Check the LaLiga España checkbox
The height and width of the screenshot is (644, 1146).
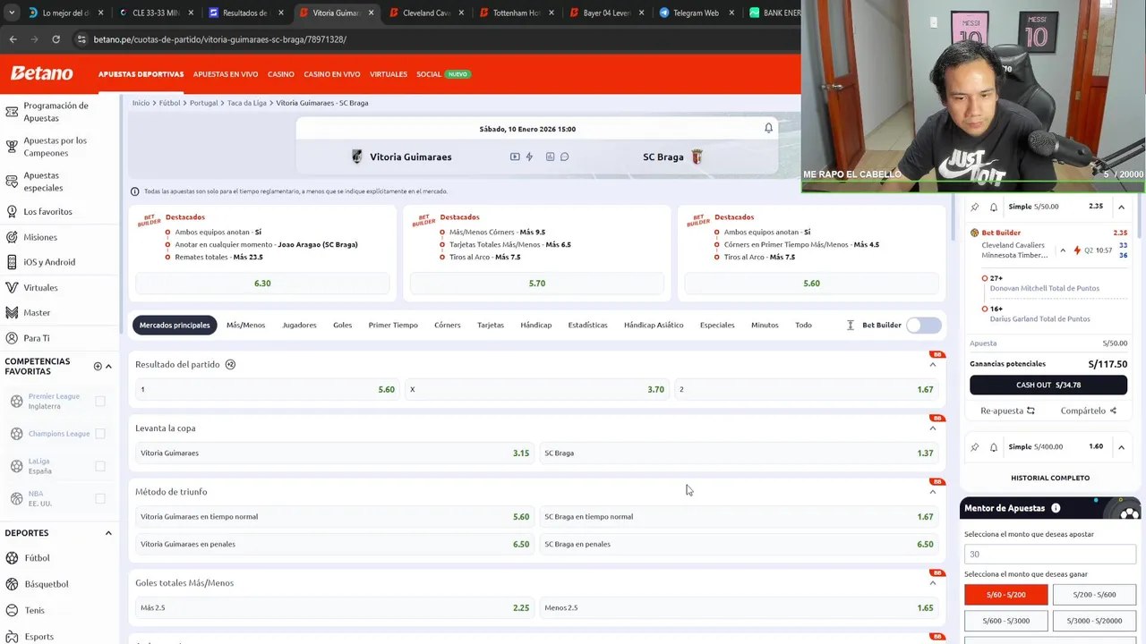tap(100, 466)
